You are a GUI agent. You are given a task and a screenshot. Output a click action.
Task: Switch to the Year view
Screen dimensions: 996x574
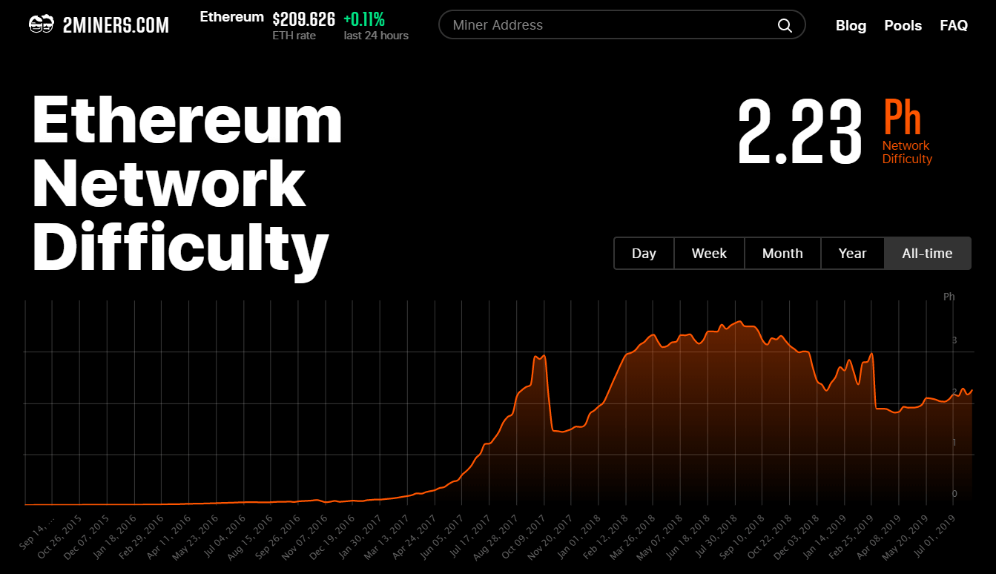(852, 254)
